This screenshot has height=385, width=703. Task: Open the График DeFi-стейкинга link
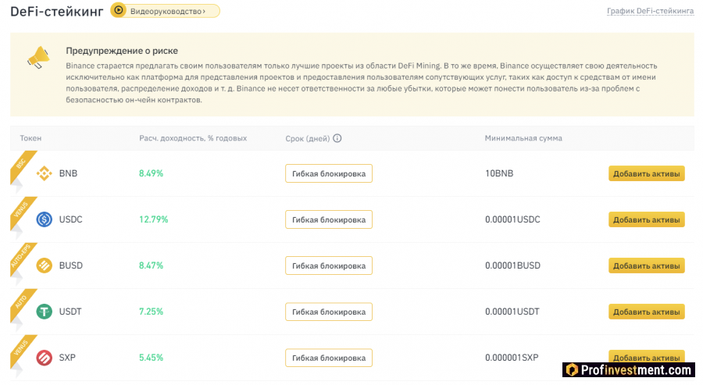[x=650, y=11]
